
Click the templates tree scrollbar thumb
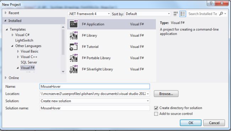pyautogui.click(x=63, y=42)
